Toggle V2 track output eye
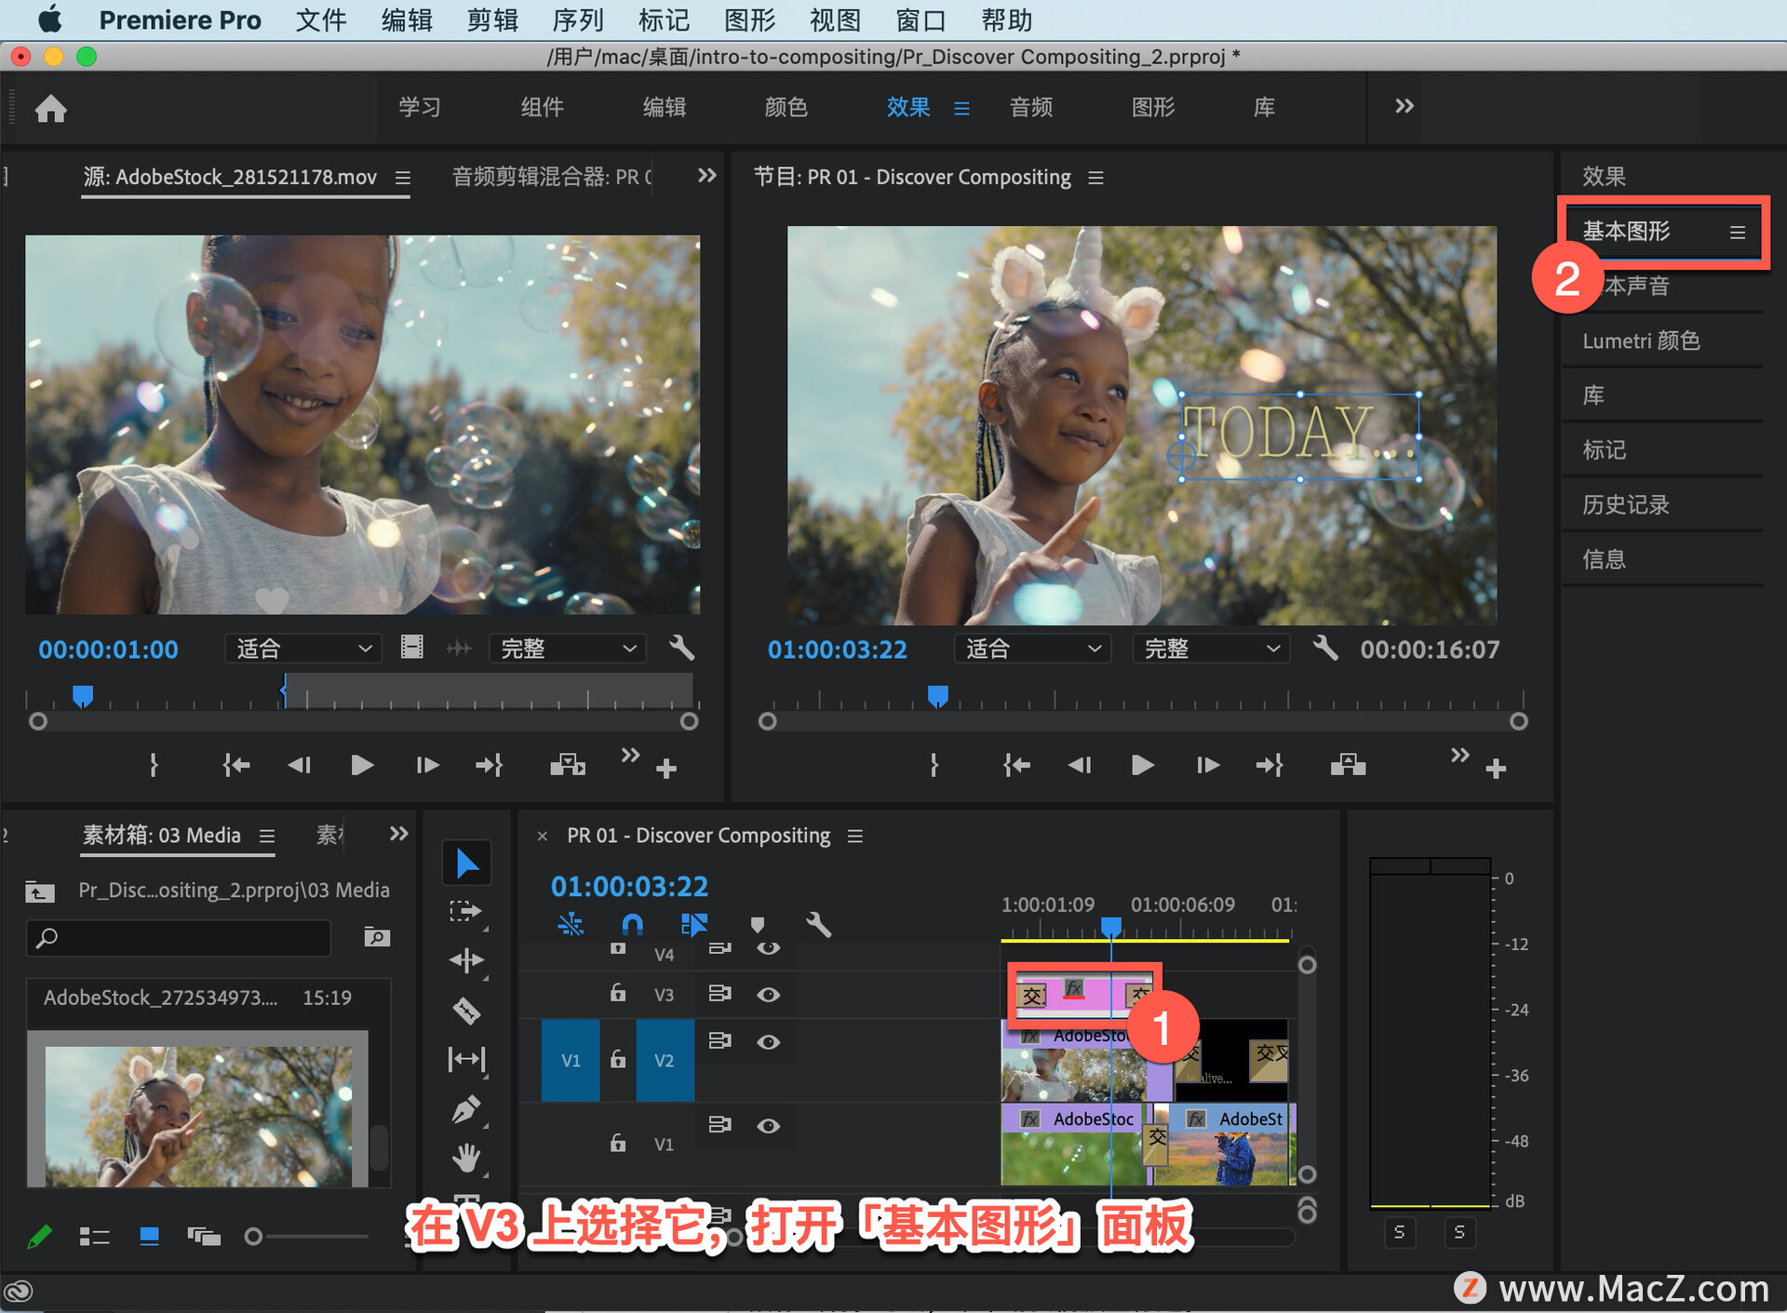The width and height of the screenshot is (1787, 1313). 768,1041
